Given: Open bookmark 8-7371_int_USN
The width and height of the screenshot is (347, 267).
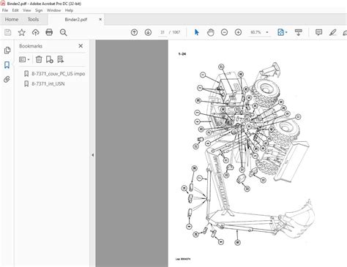Looking at the screenshot, I should (x=48, y=84).
